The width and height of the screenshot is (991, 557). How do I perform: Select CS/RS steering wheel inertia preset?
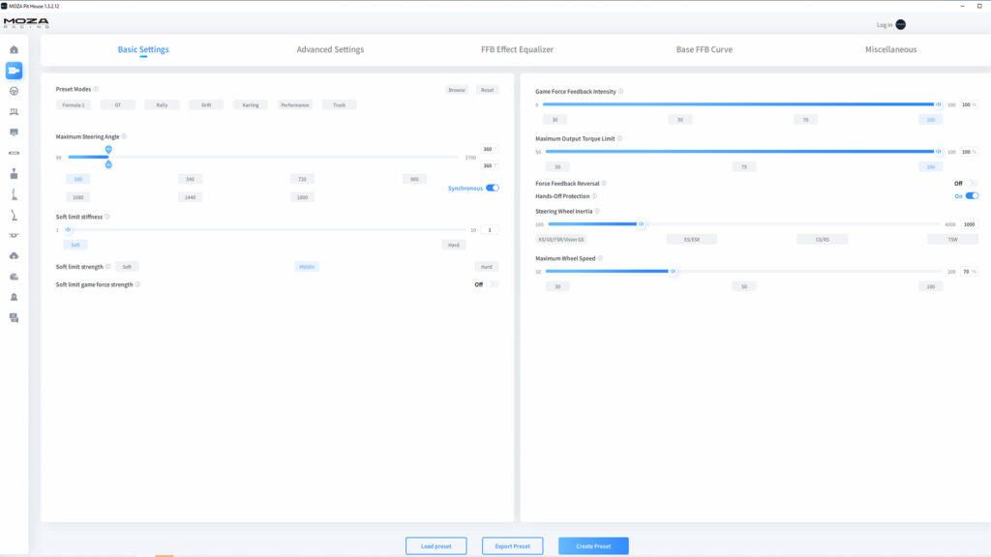[823, 240]
